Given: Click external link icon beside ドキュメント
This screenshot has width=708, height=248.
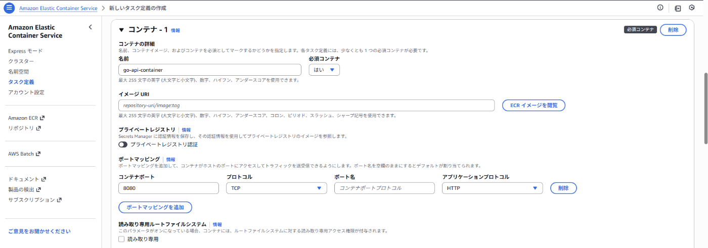Looking at the screenshot, I should click(43, 179).
